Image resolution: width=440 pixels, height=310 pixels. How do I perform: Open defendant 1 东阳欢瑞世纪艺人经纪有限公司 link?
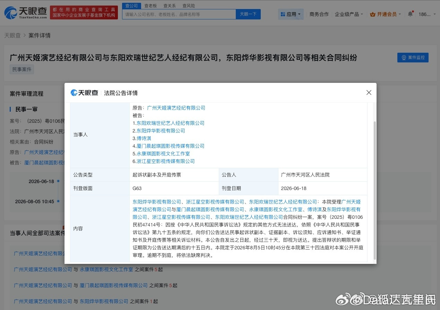pos(170,123)
